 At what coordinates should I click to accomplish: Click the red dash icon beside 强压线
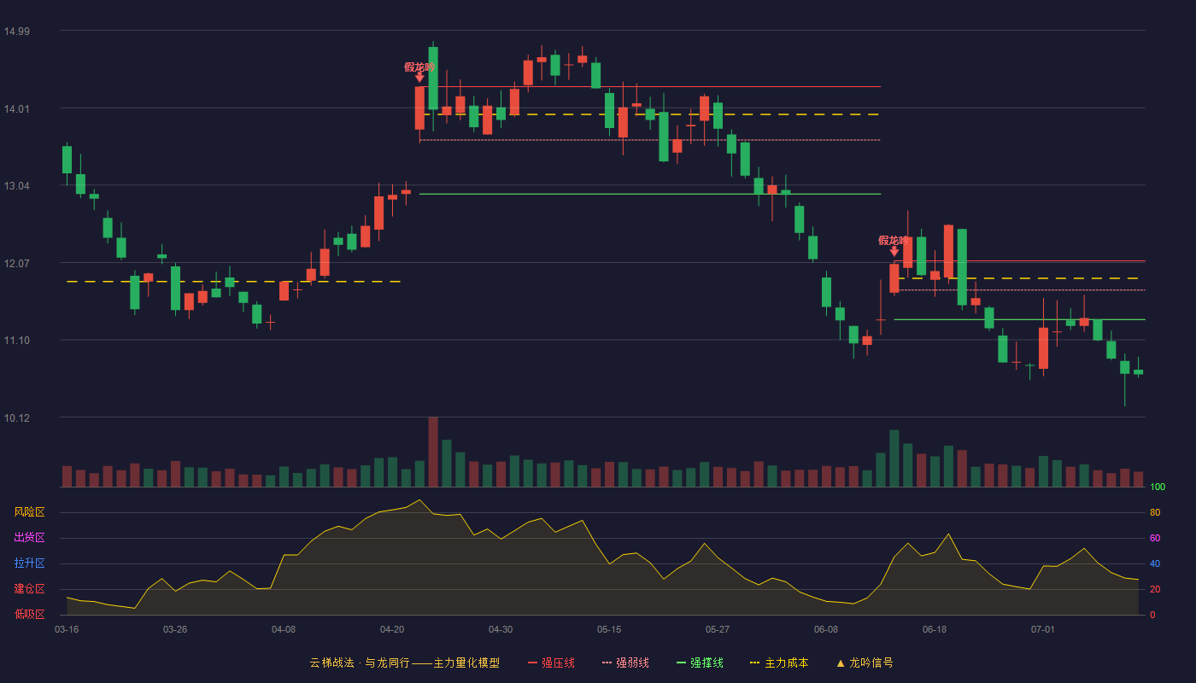click(x=533, y=663)
